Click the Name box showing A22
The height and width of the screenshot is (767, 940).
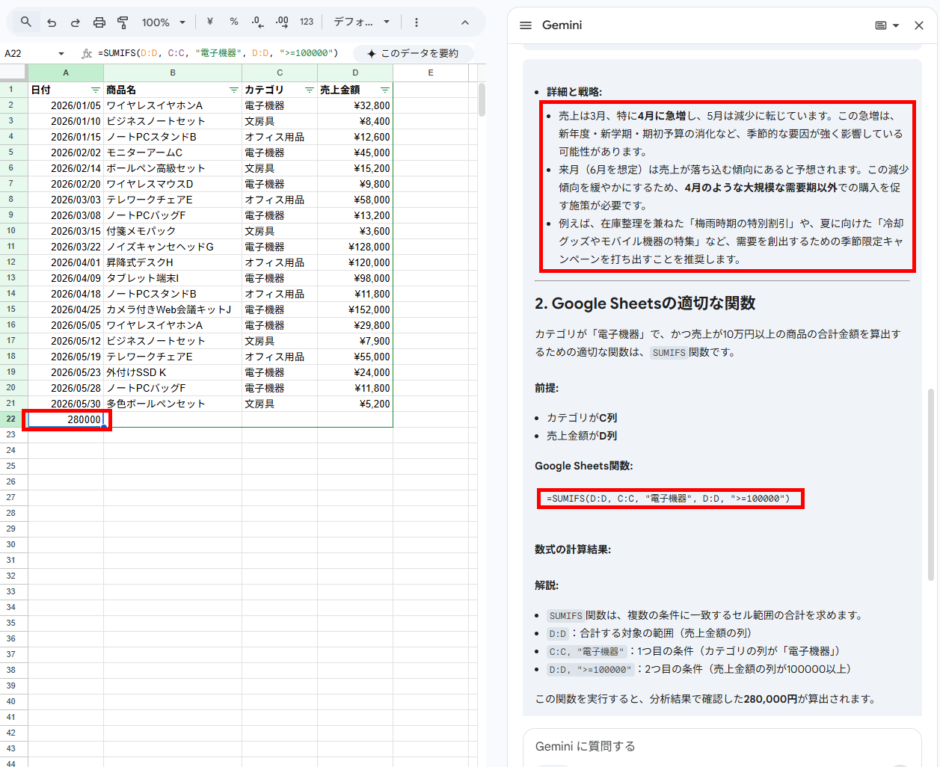tap(28, 53)
